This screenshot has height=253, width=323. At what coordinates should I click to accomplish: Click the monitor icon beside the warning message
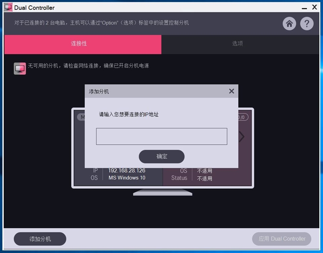[20, 68]
